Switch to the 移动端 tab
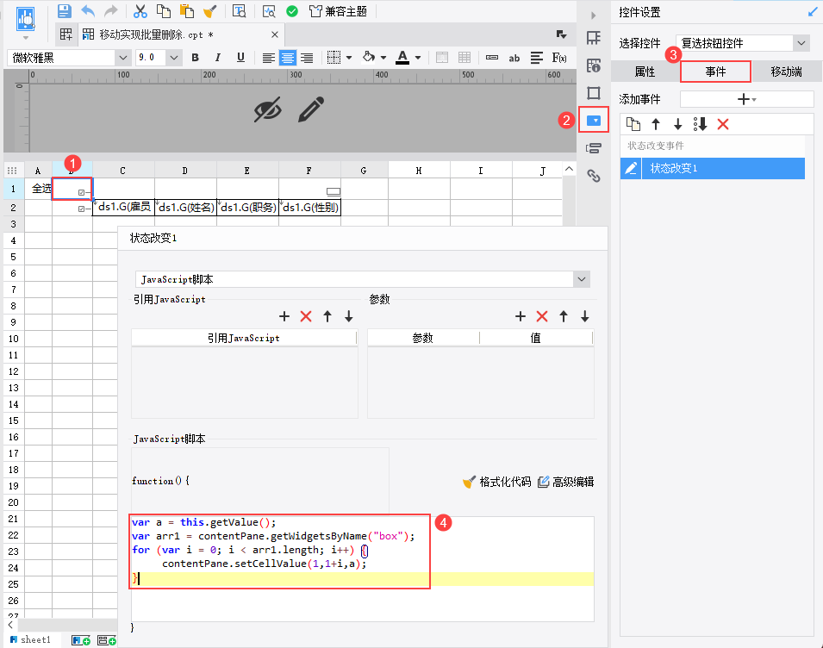823x648 pixels. pos(786,72)
